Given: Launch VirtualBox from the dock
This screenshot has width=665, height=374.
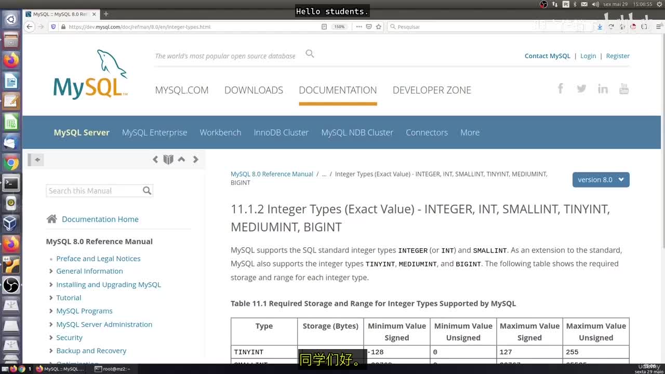Looking at the screenshot, I should (x=11, y=223).
